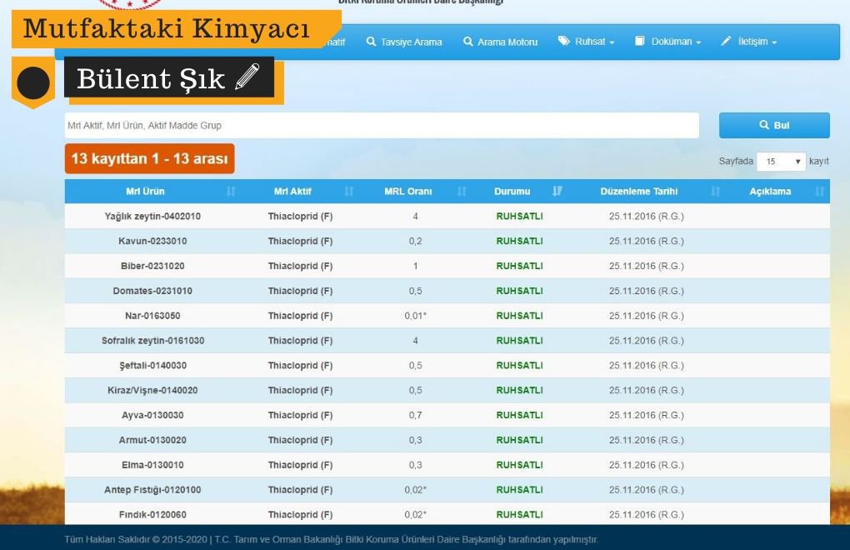Click the date in the Yağlık zeytin row
The height and width of the screenshot is (550, 850).
click(646, 216)
